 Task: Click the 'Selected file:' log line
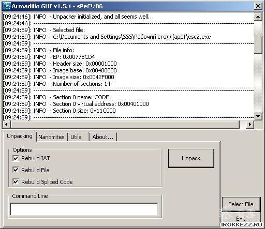[44, 30]
